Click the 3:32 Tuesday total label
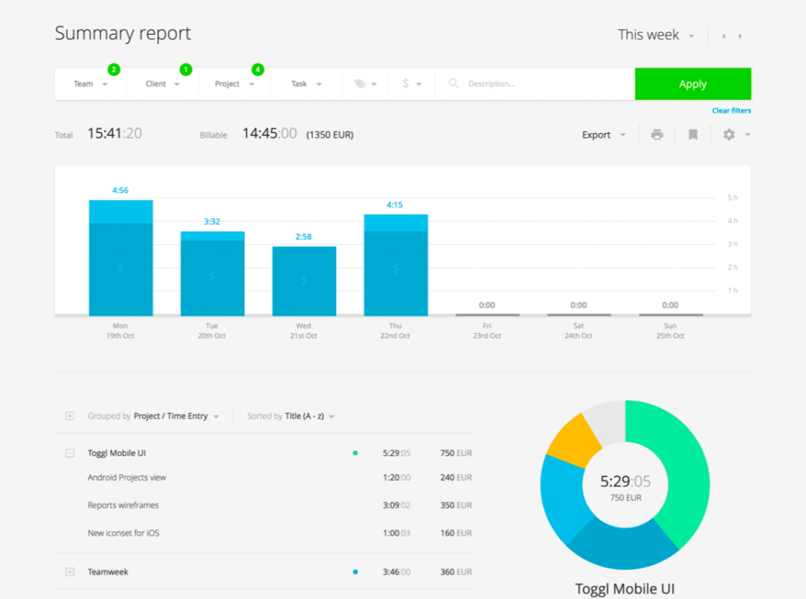This screenshot has width=806, height=599. pos(212,222)
